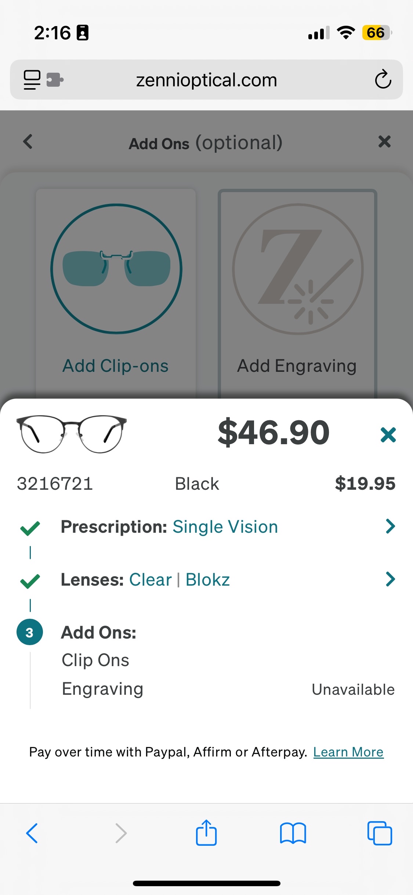Tap the Safari reload page icon

(383, 79)
